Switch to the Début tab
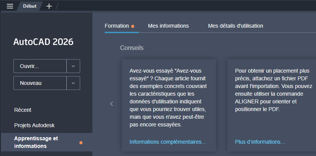The width and height of the screenshot is (316, 156). (30, 6)
